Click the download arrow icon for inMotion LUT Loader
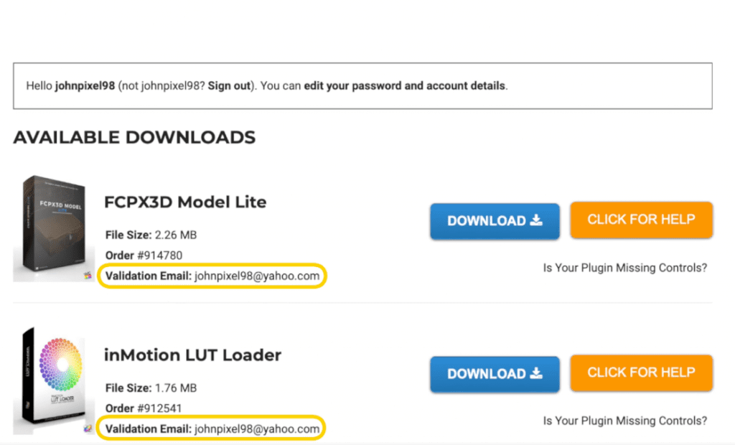Screen dimensions: 735x445 point(536,373)
